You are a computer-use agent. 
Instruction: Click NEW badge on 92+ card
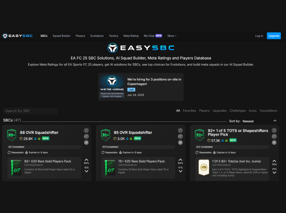coord(233,140)
